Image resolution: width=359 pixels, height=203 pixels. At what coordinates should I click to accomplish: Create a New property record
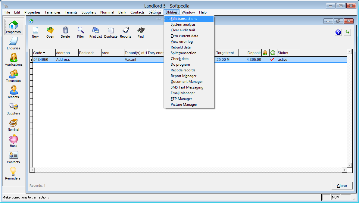point(35,33)
